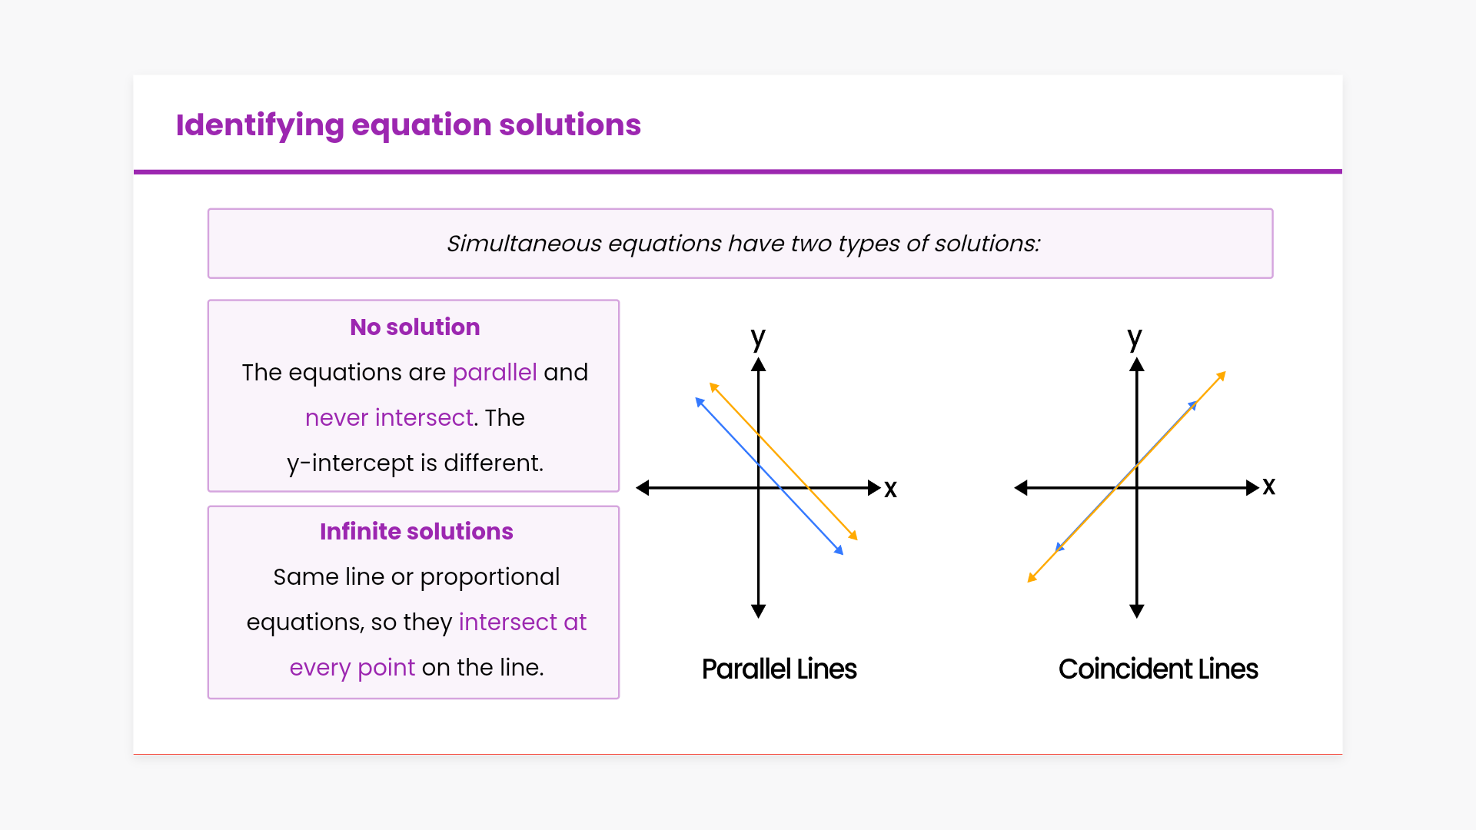
Task: Click the purple word "parallel"
Action: pos(494,373)
